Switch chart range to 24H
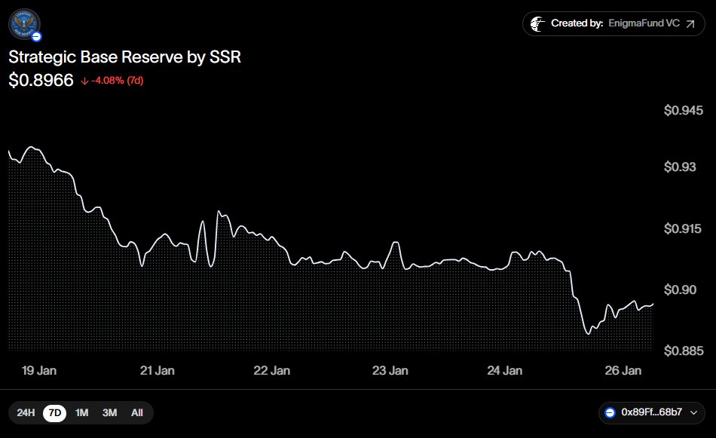Viewport: 716px width, 438px height. (26, 413)
